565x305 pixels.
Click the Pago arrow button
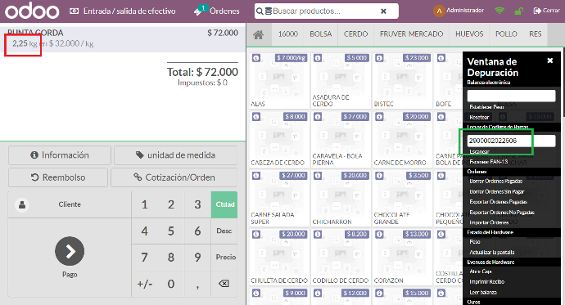[x=70, y=251]
